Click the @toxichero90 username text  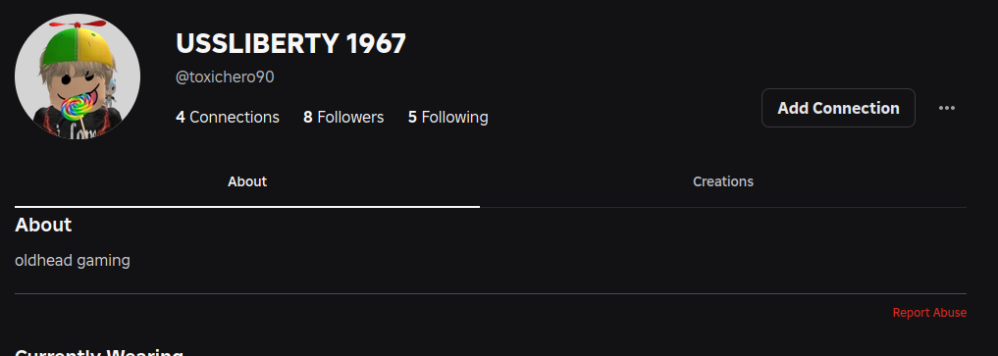pos(225,77)
